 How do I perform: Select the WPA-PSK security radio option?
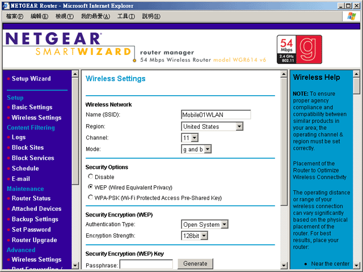(91, 197)
